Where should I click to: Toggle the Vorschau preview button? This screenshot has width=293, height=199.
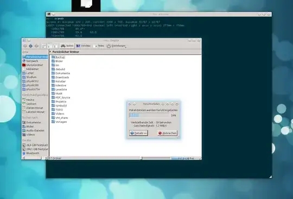click(84, 46)
